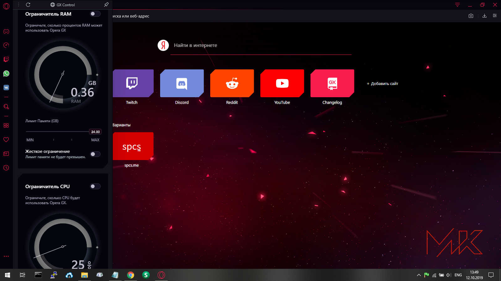The height and width of the screenshot is (281, 501).
Task: Toggle the CPU limiter switch
Action: coord(95,186)
